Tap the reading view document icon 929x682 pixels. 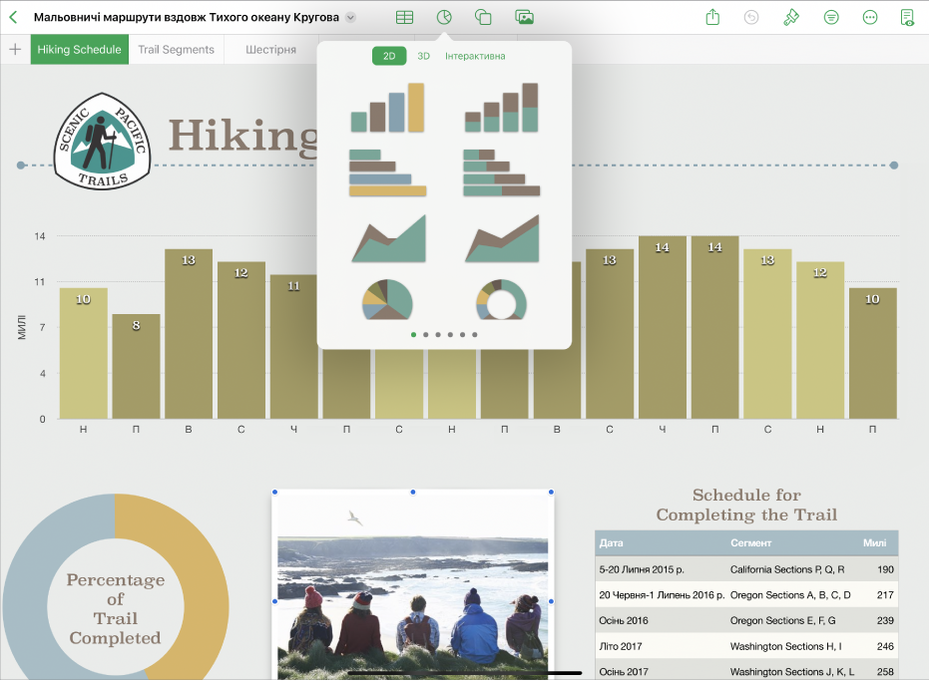point(907,18)
